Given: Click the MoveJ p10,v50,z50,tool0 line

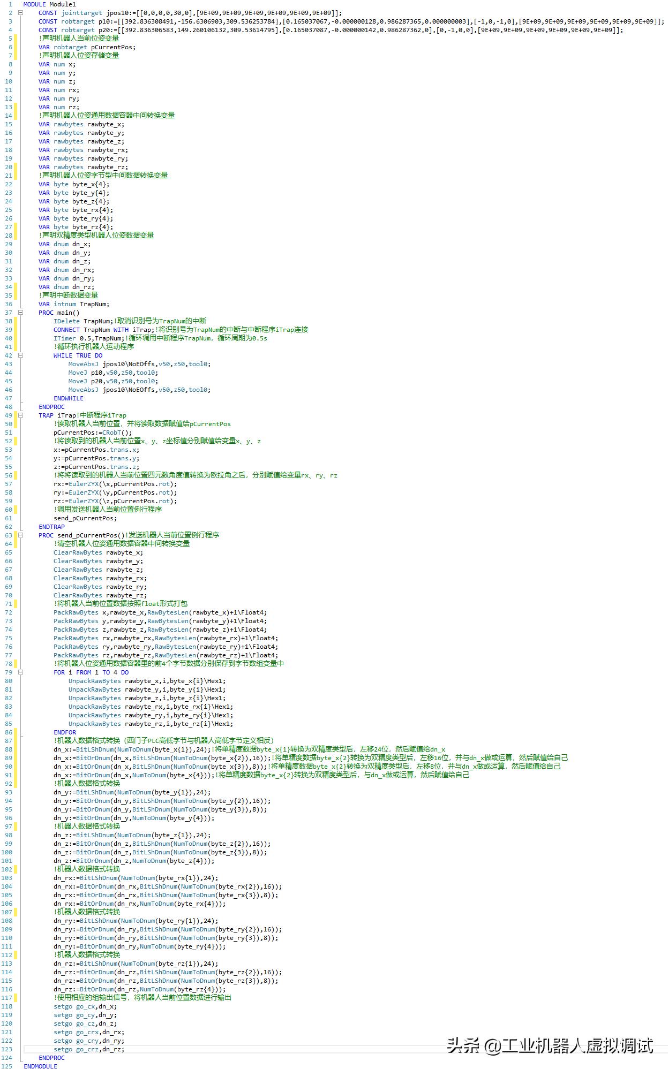Looking at the screenshot, I should pyautogui.click(x=113, y=373).
